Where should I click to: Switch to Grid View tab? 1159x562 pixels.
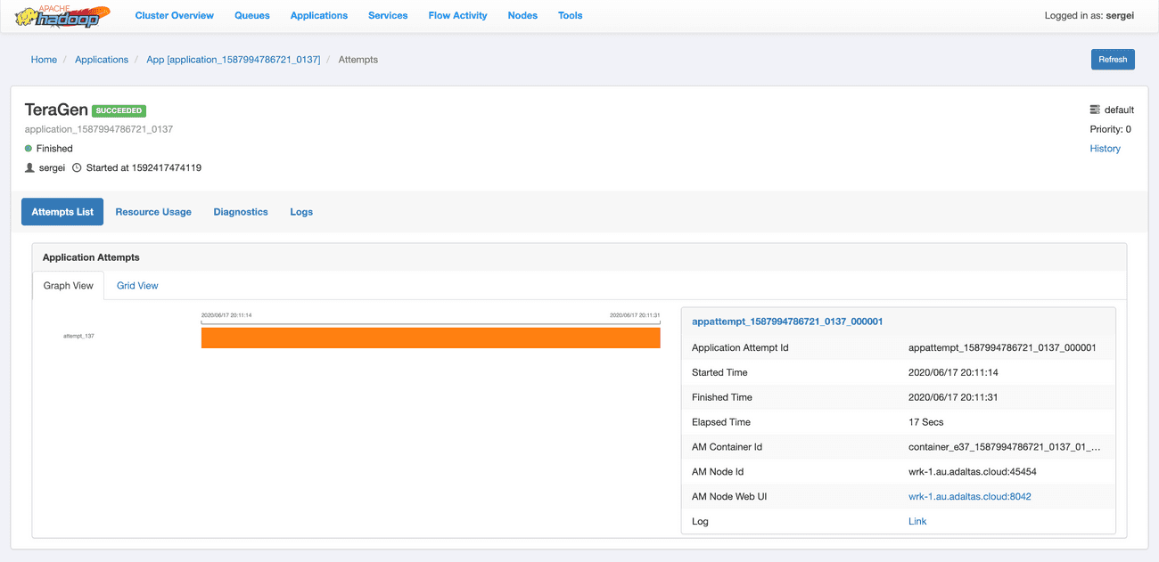click(x=137, y=286)
